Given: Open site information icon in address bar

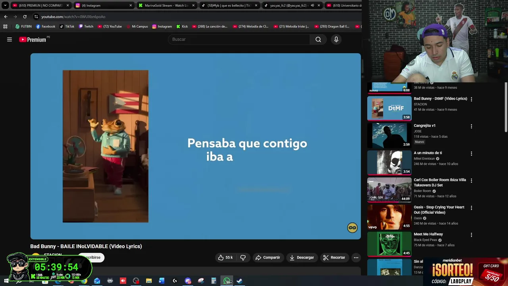Looking at the screenshot, I should point(36,17).
